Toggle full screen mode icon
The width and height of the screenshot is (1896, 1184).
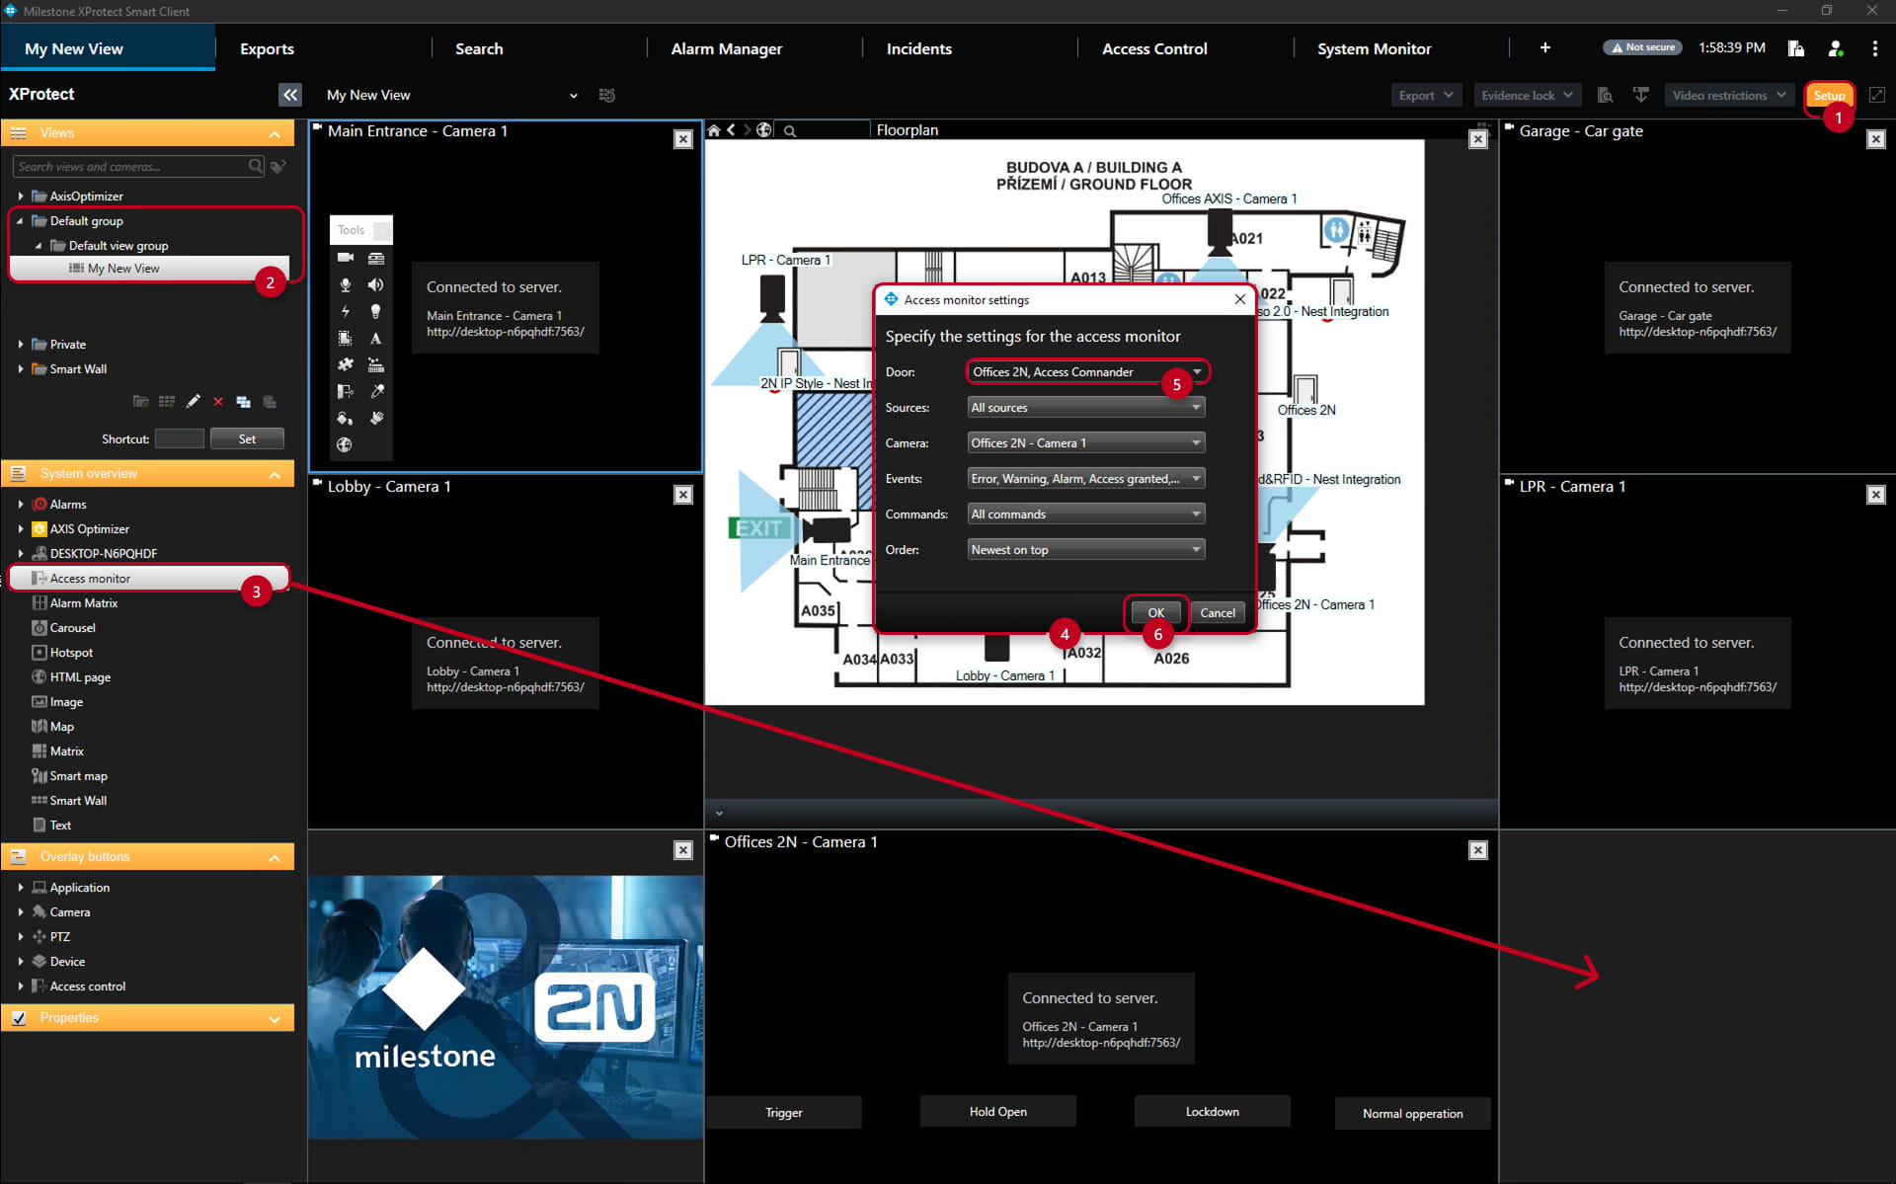pos(1877,95)
